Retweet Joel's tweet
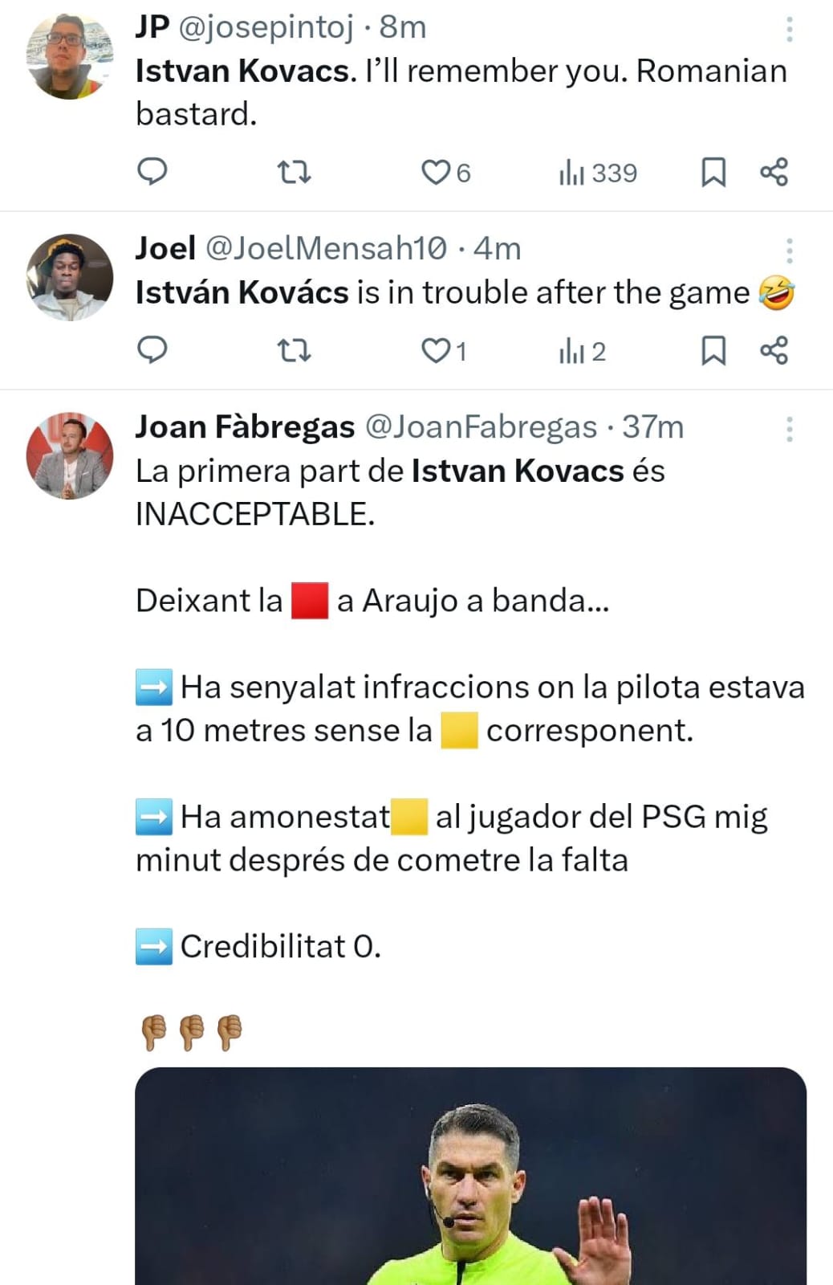 pyautogui.click(x=294, y=351)
